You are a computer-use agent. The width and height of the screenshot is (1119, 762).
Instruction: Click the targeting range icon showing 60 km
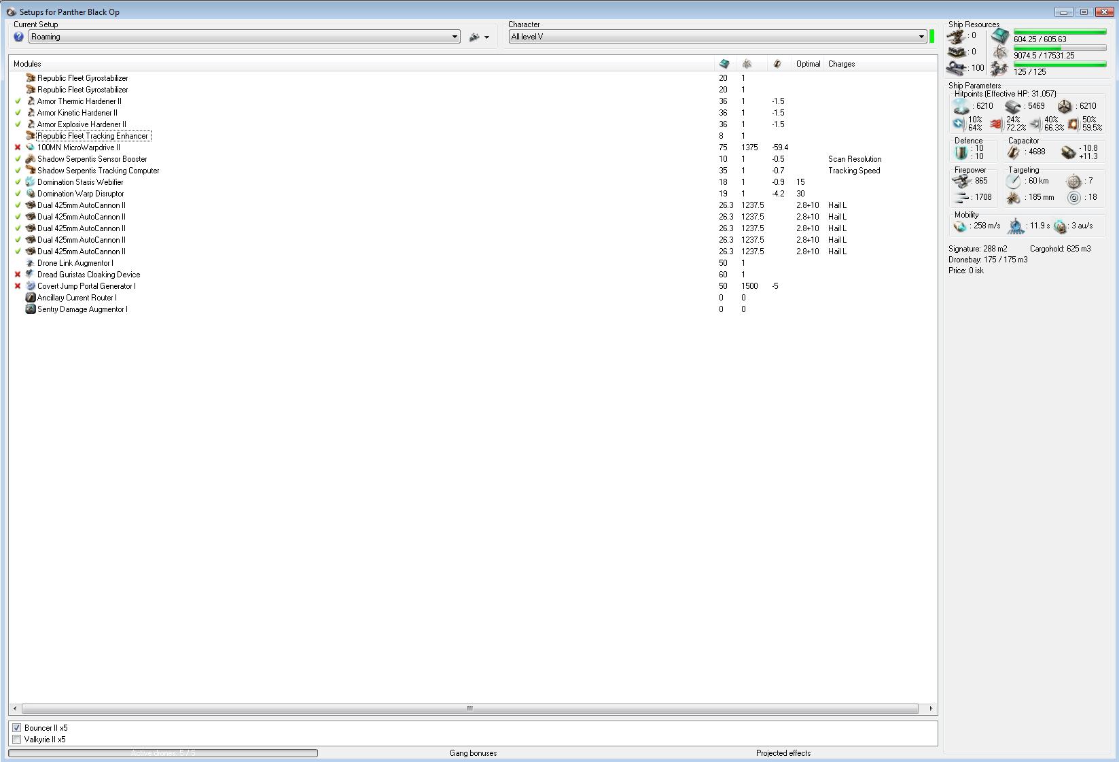pyautogui.click(x=1013, y=181)
